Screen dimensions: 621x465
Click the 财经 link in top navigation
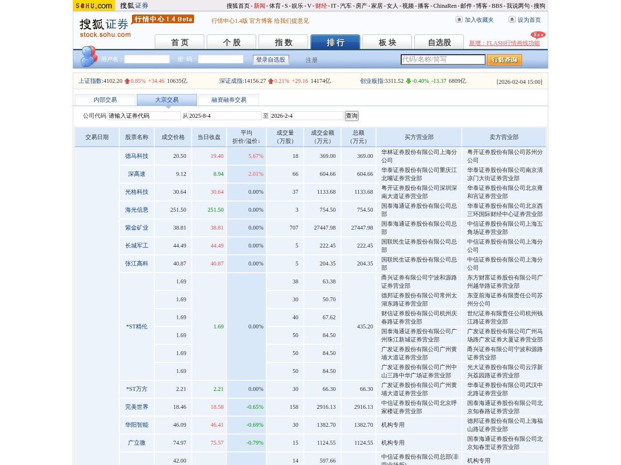pyautogui.click(x=321, y=6)
